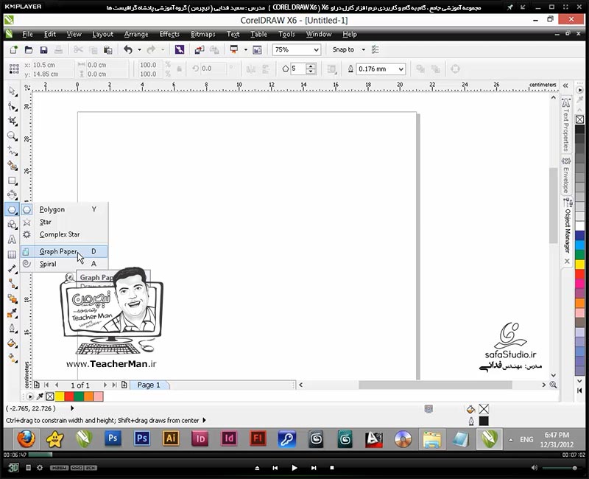
Task: Open the Bitmaps menu
Action: click(x=203, y=34)
